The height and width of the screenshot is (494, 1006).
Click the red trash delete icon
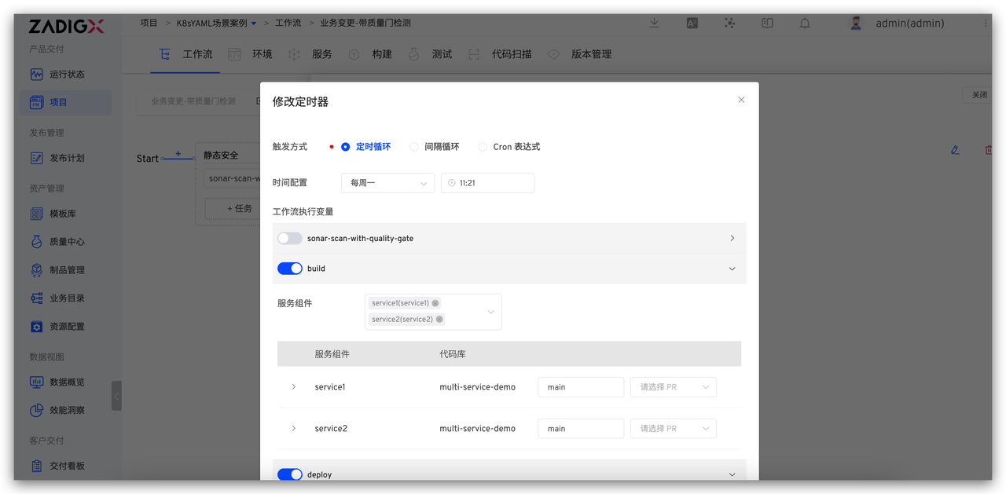coord(988,149)
